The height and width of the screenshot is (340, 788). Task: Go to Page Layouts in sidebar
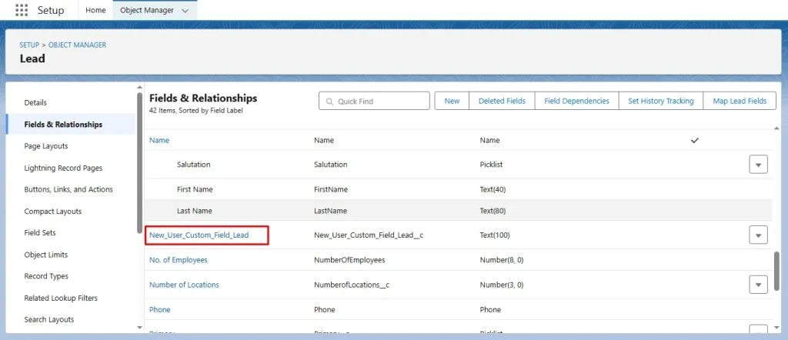pos(46,146)
